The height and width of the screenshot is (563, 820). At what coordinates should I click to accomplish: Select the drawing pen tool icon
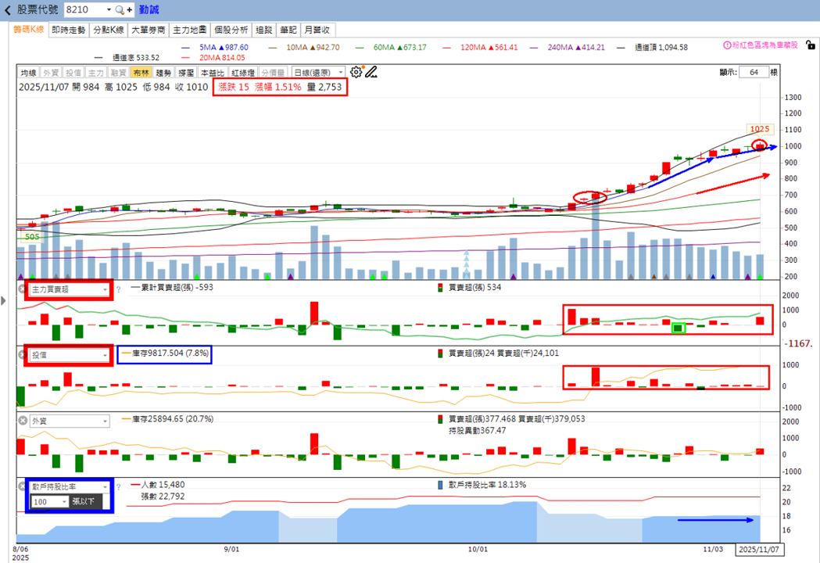click(x=371, y=72)
